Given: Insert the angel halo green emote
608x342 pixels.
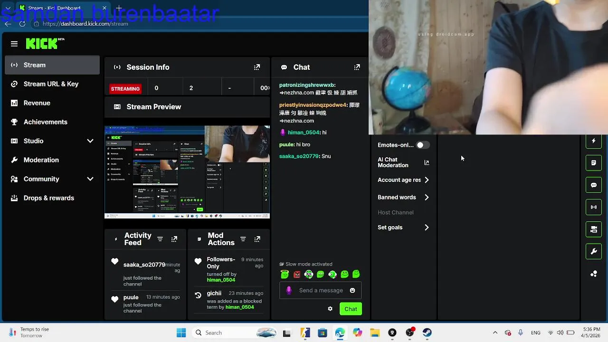Looking at the screenshot, I should (x=285, y=274).
